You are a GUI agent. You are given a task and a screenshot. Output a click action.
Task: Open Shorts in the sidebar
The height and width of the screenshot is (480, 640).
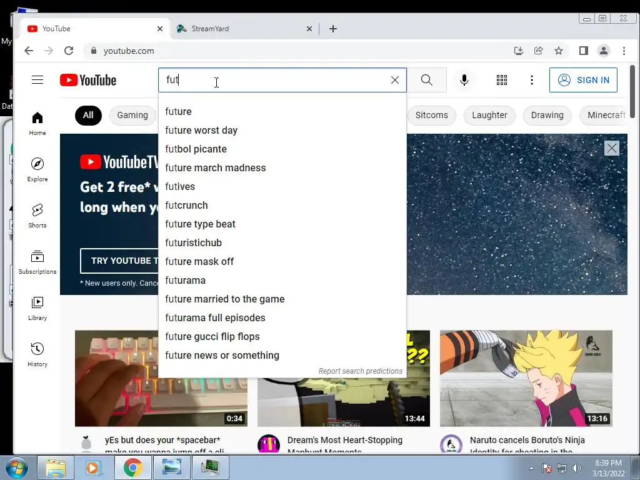point(37,216)
